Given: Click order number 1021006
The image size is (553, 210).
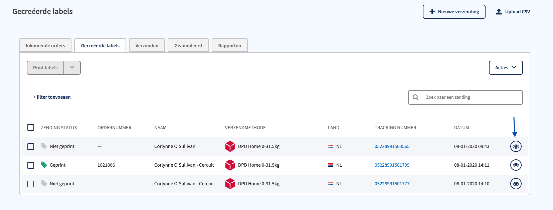Looking at the screenshot, I should pyautogui.click(x=106, y=165).
